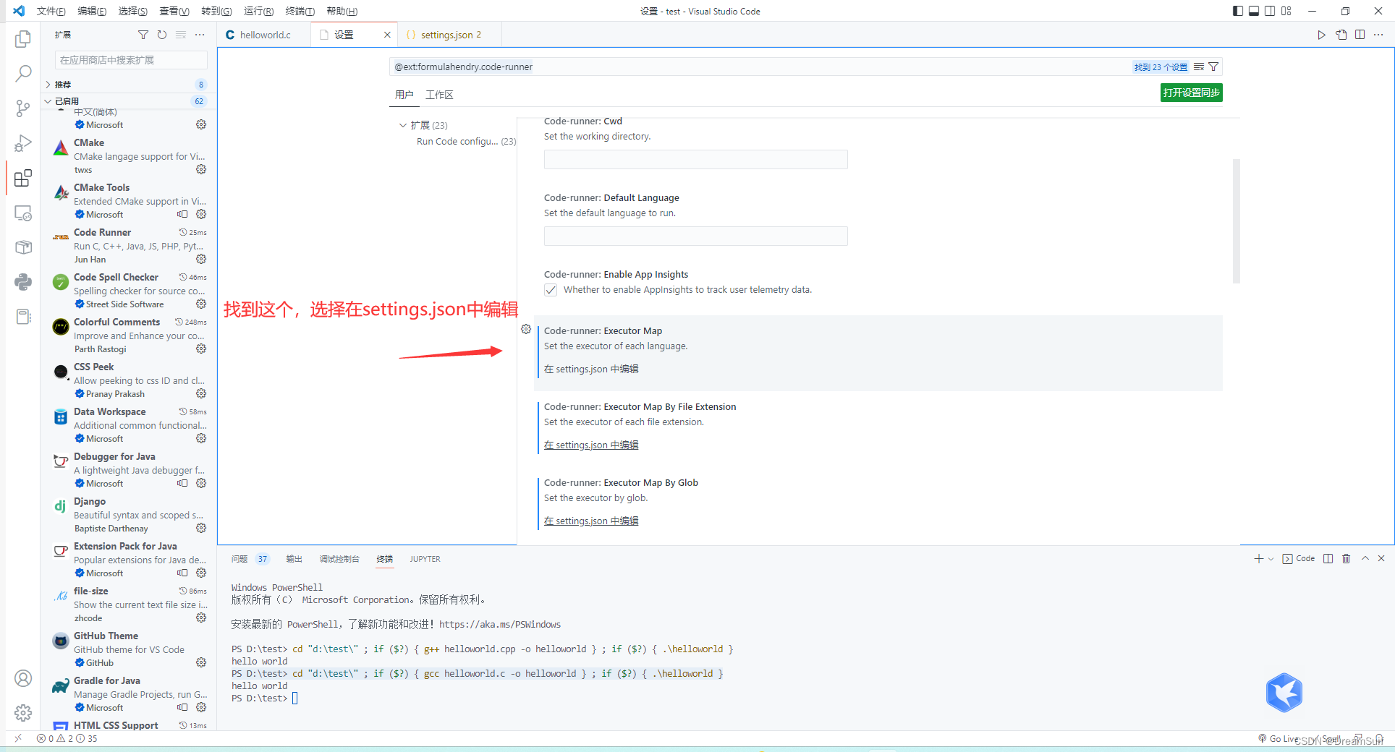
Task: Click the extensions marketplace search box
Action: click(131, 60)
